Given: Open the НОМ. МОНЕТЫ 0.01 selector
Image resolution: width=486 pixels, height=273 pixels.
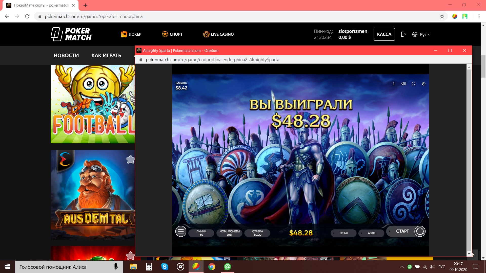Looking at the screenshot, I should point(230,233).
